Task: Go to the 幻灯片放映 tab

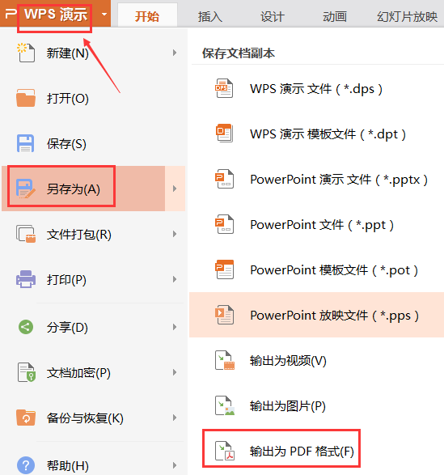Action: (x=407, y=16)
